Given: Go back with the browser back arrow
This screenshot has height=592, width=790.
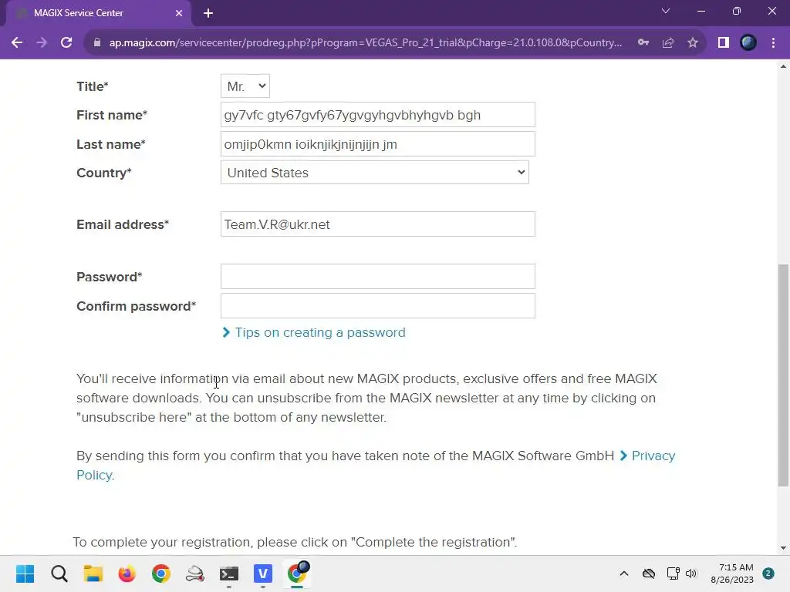Looking at the screenshot, I should tap(17, 43).
